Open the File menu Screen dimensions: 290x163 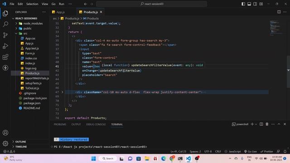(12, 4)
